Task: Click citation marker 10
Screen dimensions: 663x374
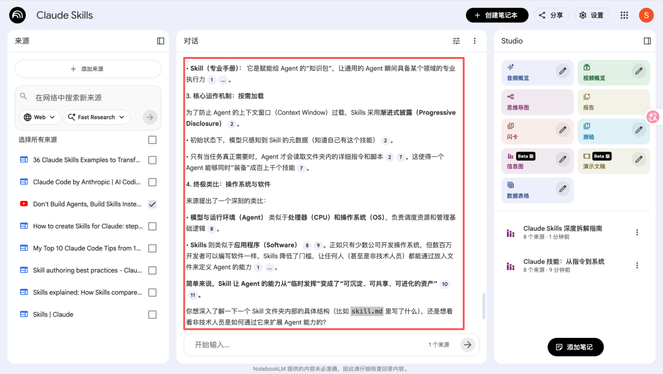Action: [445, 284]
